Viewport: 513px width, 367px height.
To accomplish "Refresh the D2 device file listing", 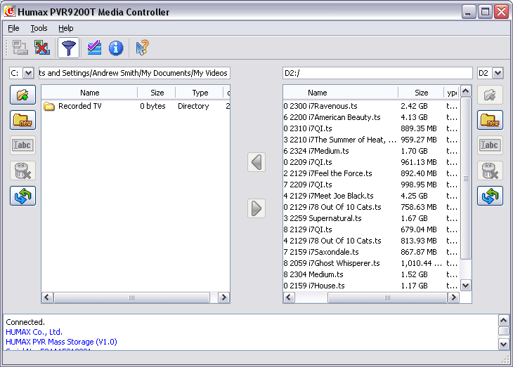I will 490,196.
